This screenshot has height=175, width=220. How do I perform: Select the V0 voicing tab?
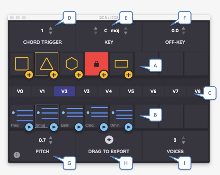20,91
